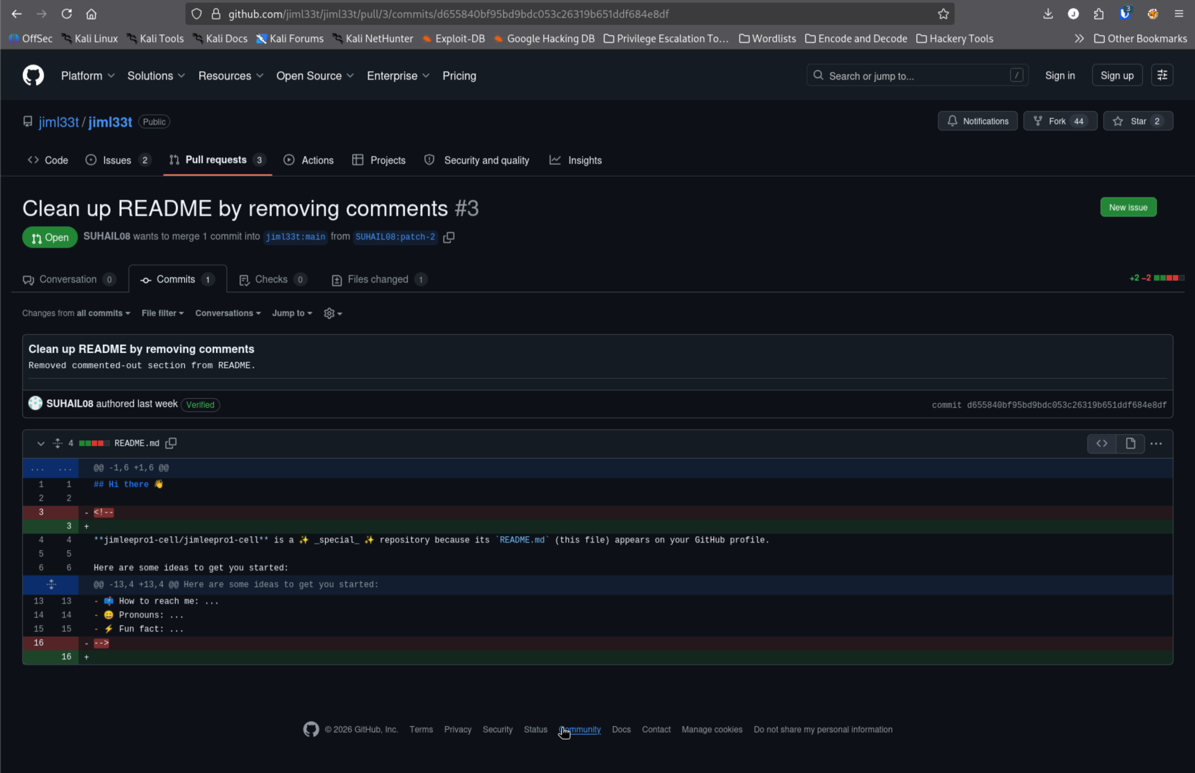Reload the page with the refresh icon
Image resolution: width=1195 pixels, height=773 pixels.
click(x=66, y=14)
